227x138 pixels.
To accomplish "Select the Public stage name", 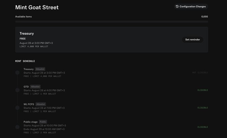I will (31, 122).
